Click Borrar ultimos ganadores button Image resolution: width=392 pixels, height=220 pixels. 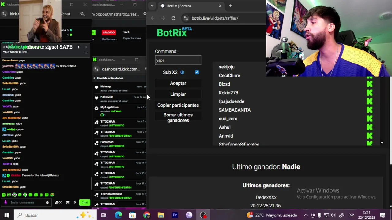coord(178,118)
